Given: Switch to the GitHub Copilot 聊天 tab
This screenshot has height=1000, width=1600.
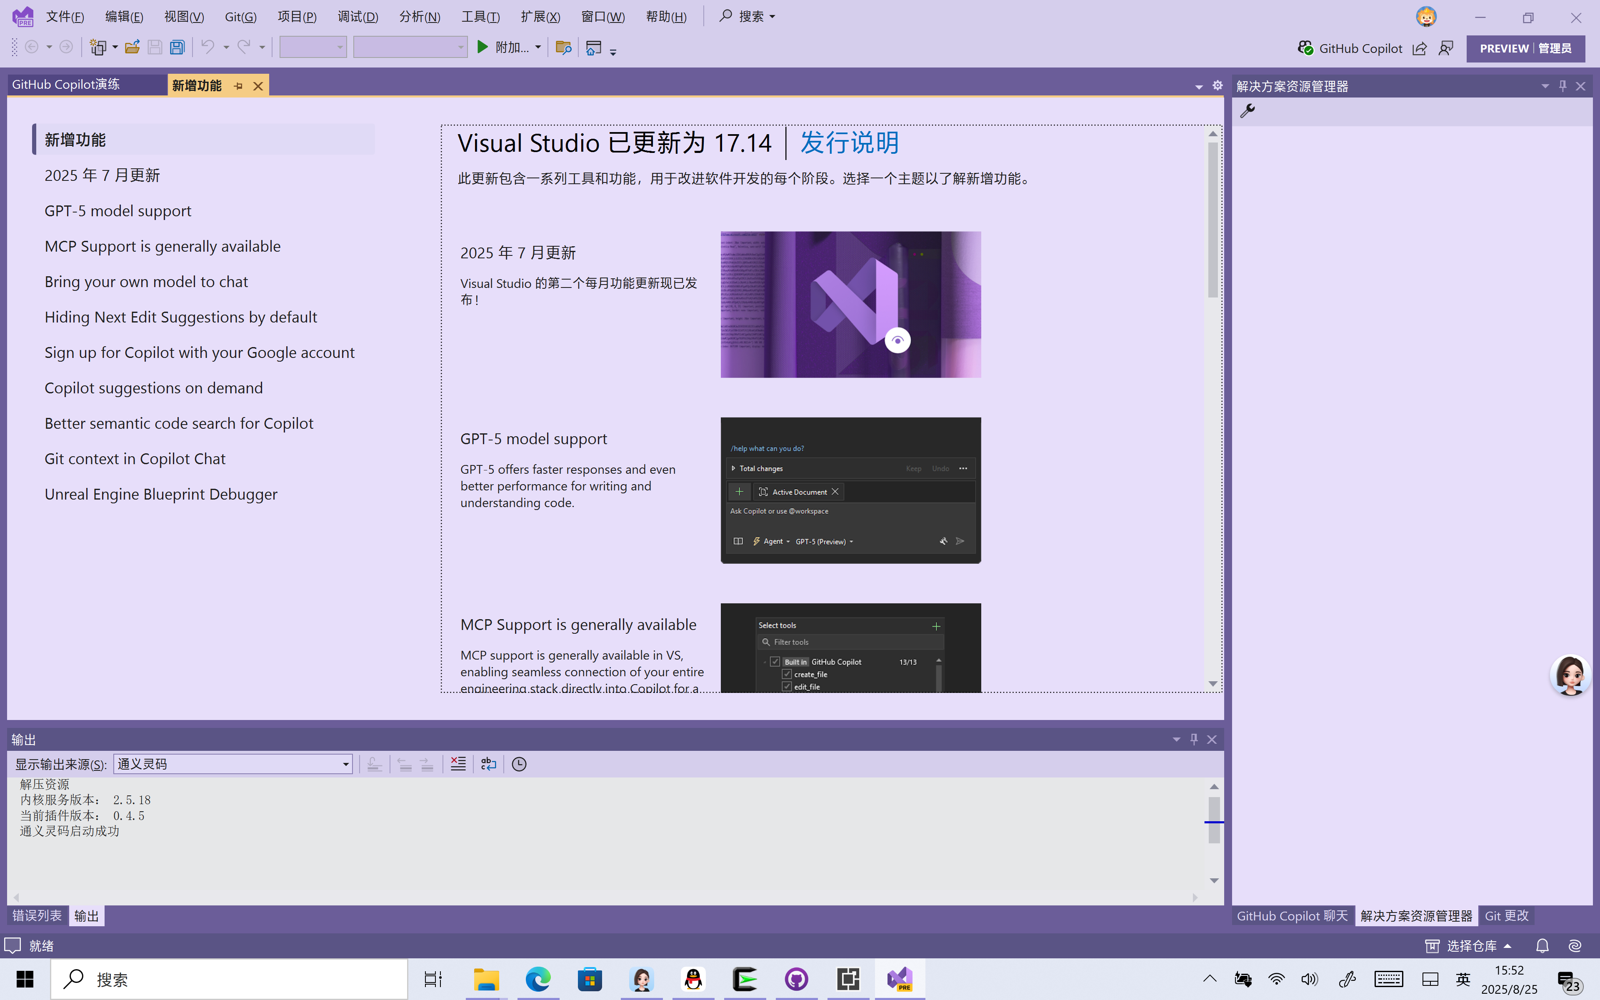Looking at the screenshot, I should (x=1292, y=916).
